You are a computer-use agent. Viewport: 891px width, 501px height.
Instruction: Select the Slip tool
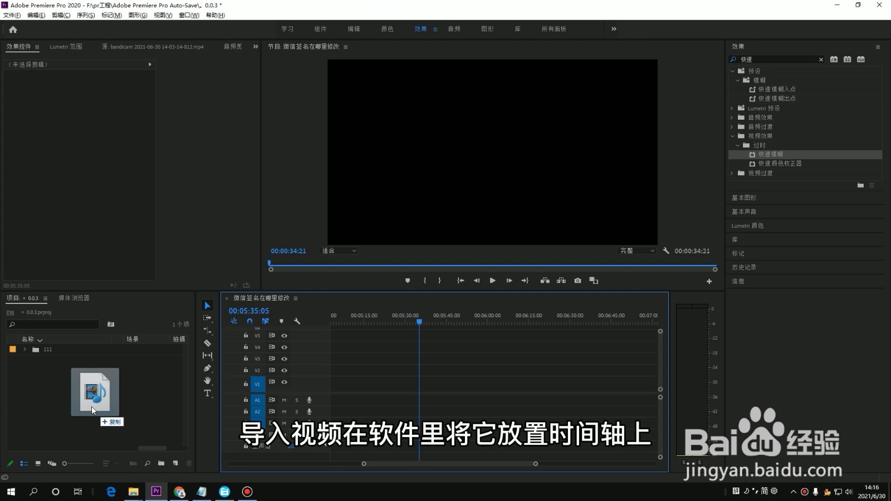click(x=207, y=355)
